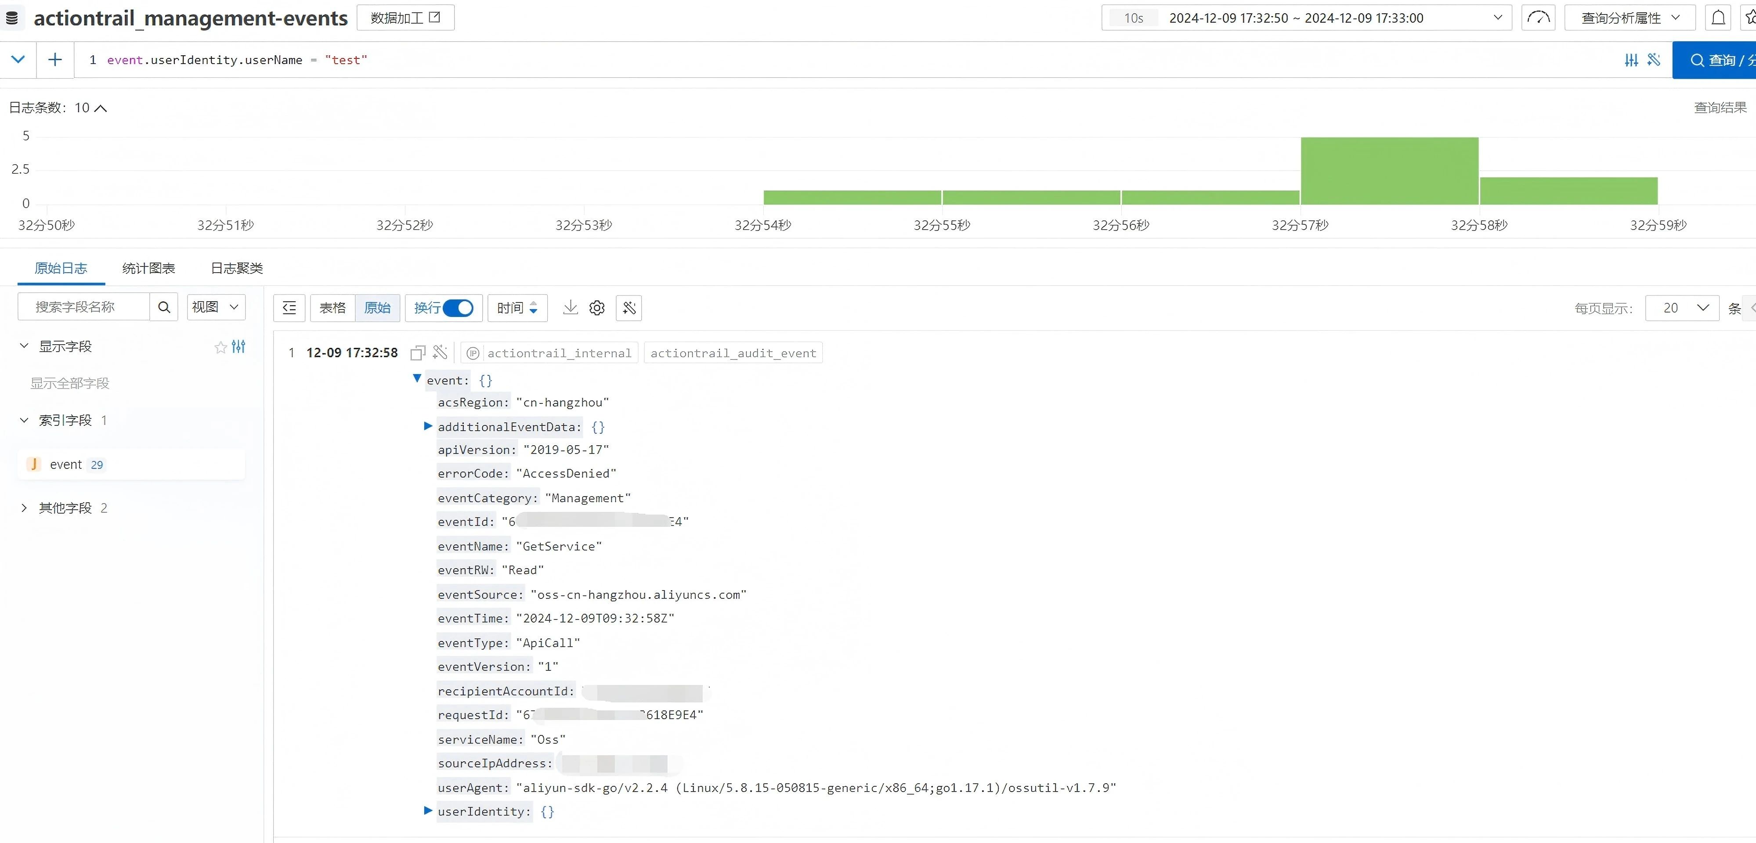Click the tall green histogram bar at 32分57秒

click(1389, 170)
